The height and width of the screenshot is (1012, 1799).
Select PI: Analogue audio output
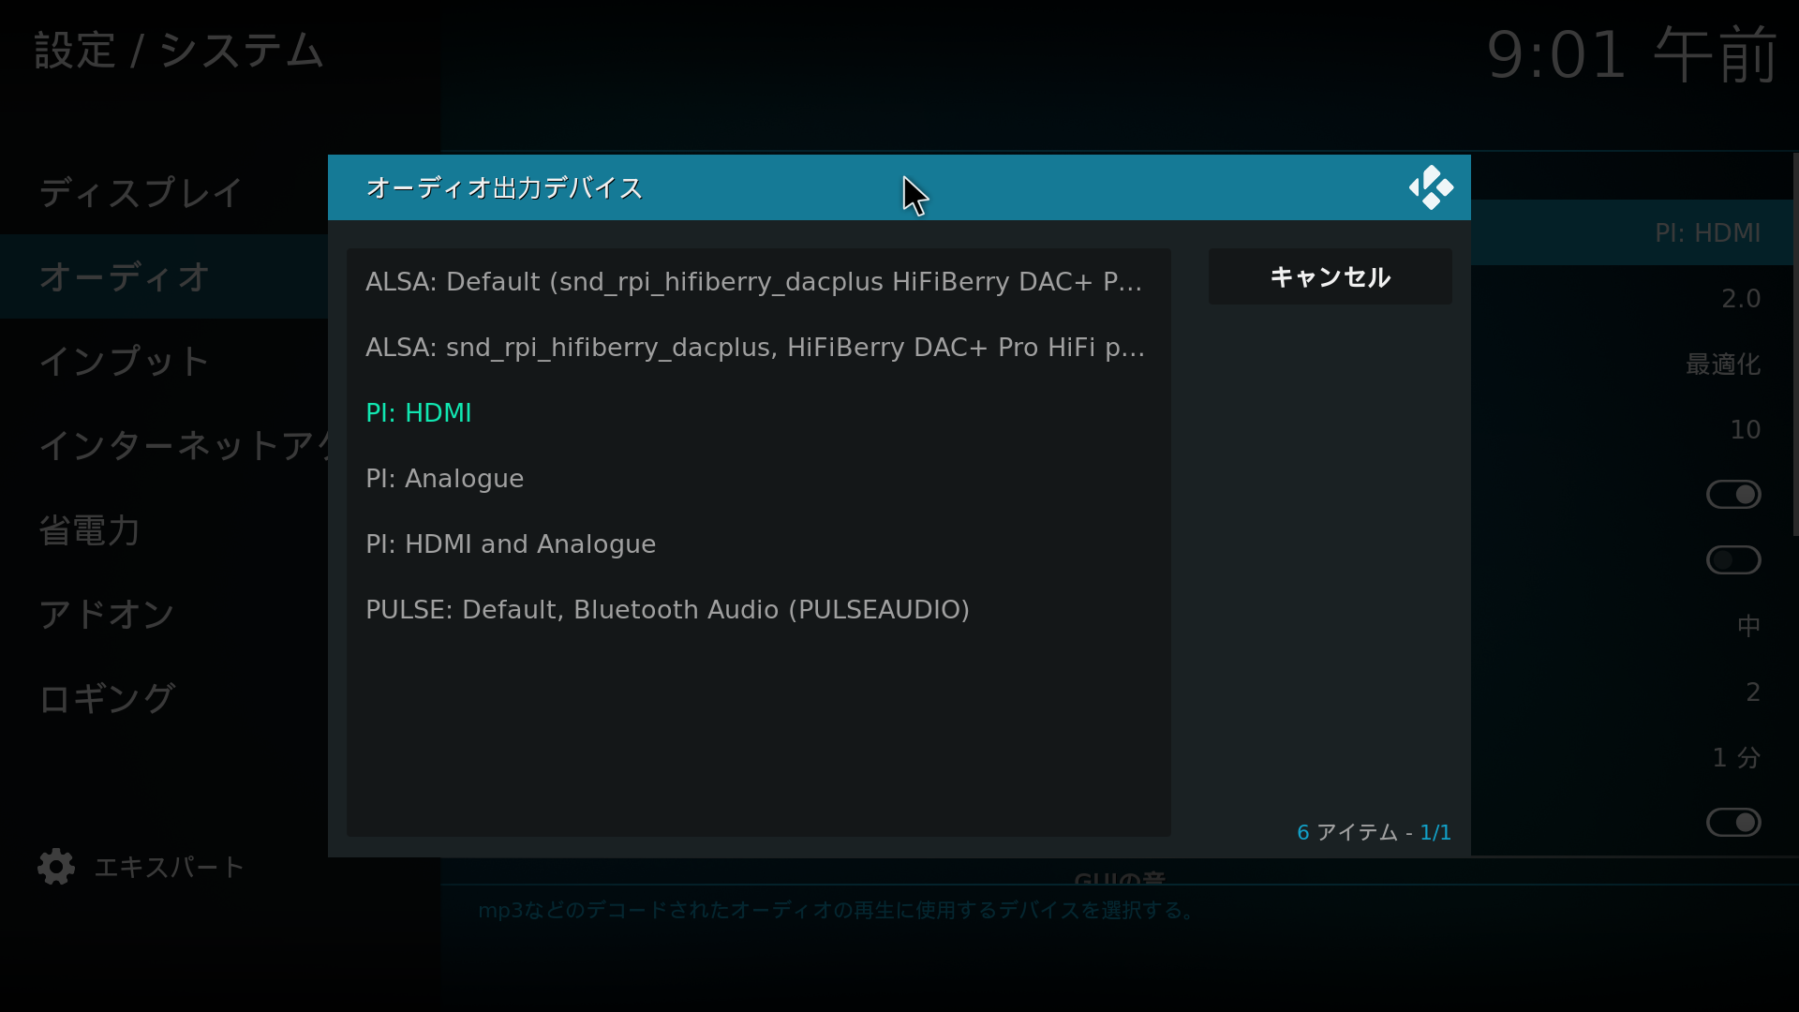[x=444, y=478]
